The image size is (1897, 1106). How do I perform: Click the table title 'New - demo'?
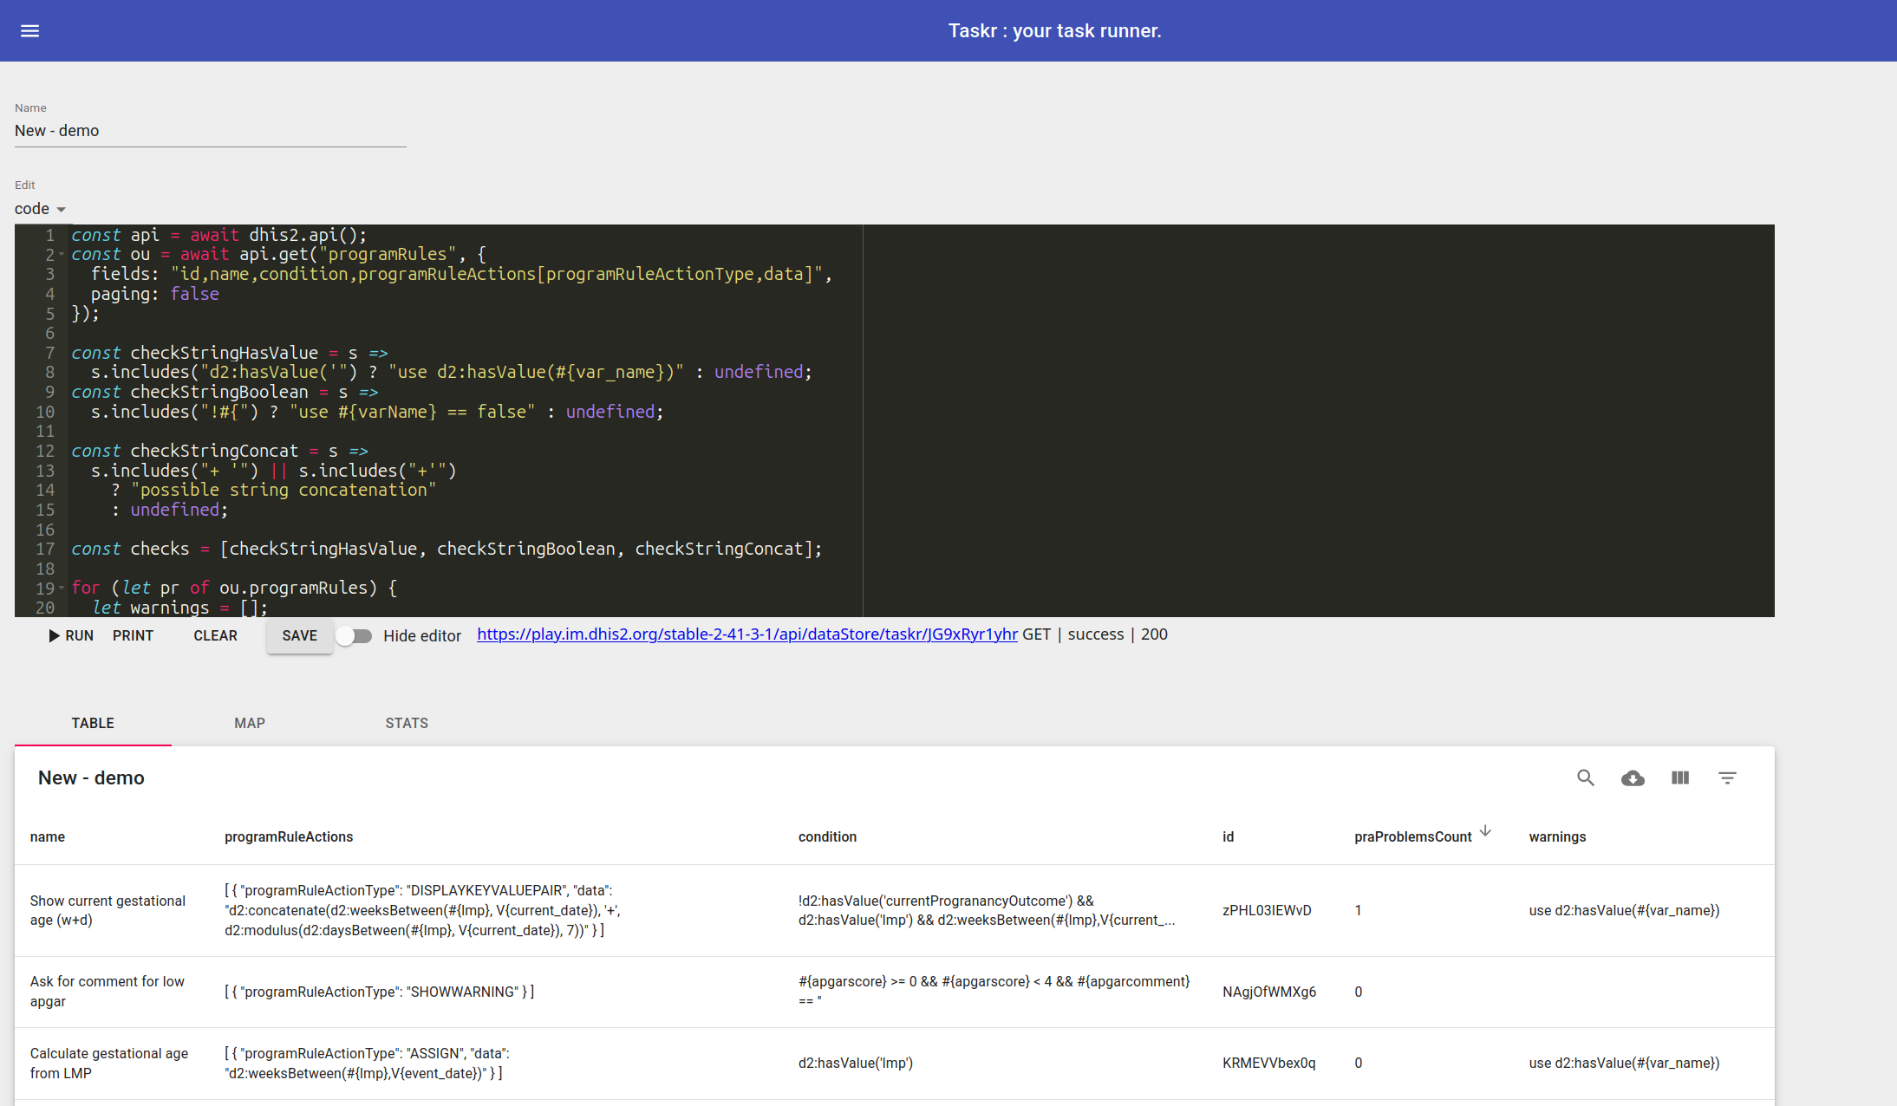[91, 778]
